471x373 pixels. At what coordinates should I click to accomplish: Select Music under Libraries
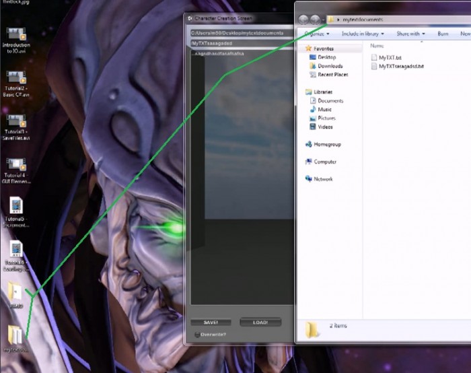[x=324, y=109]
